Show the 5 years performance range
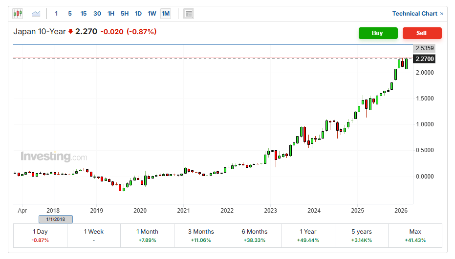The image size is (455, 259). (x=362, y=236)
